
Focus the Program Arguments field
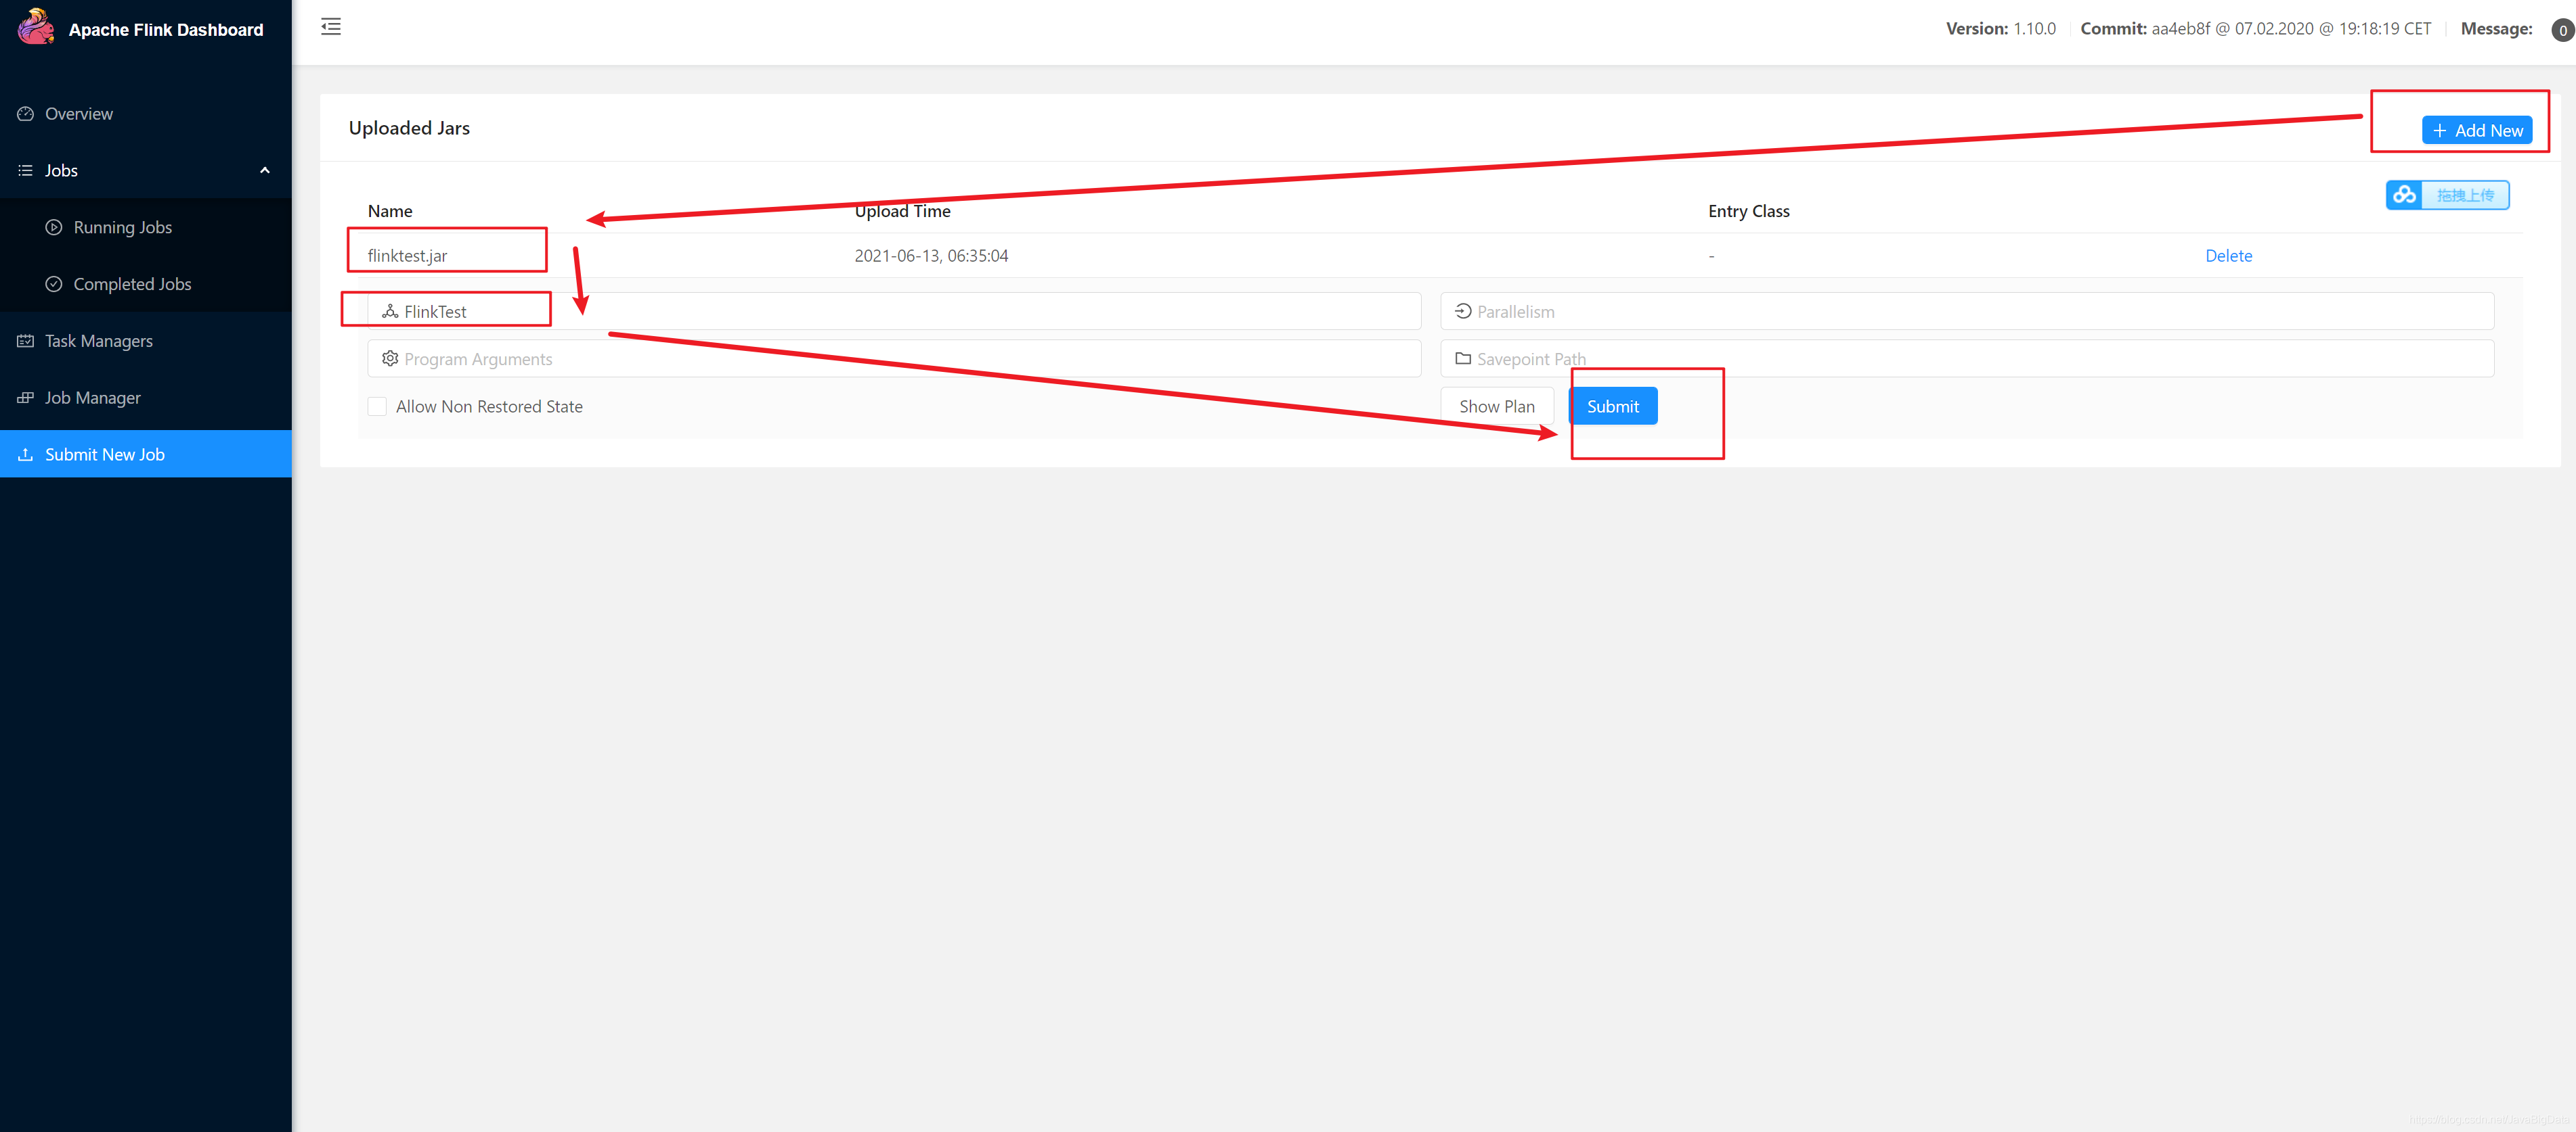click(894, 358)
